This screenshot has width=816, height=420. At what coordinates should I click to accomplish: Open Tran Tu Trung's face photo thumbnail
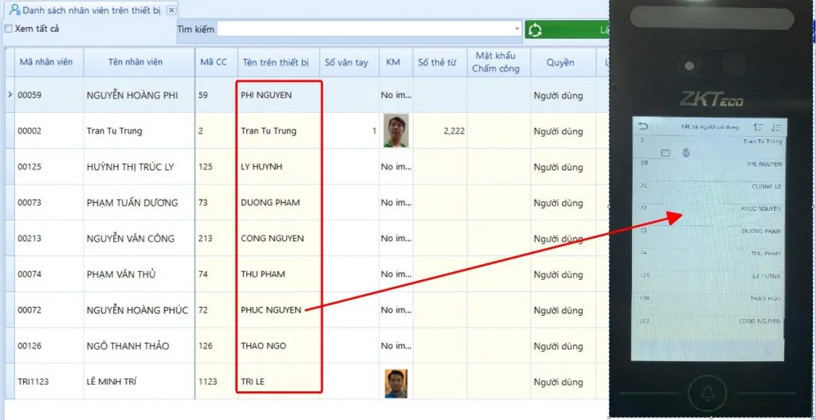click(x=396, y=130)
